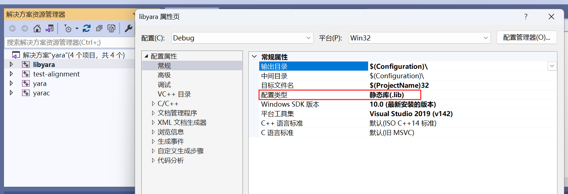Viewport: 568px width, 194px height.
Task: Click the yarac project icon
Action: tap(26, 93)
